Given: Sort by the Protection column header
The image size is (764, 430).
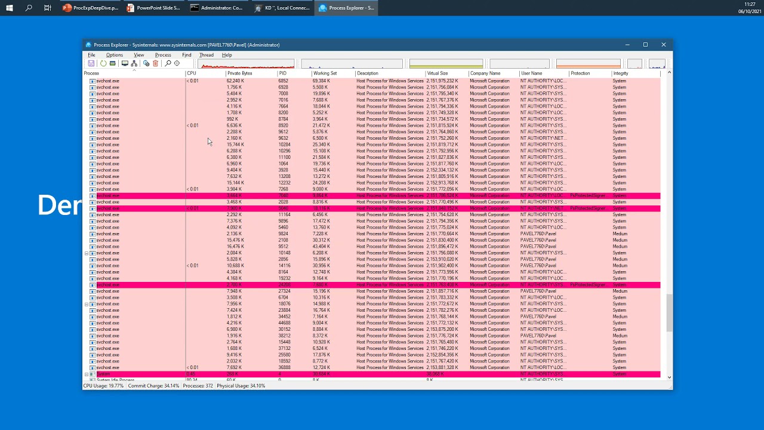Looking at the screenshot, I should coord(590,73).
